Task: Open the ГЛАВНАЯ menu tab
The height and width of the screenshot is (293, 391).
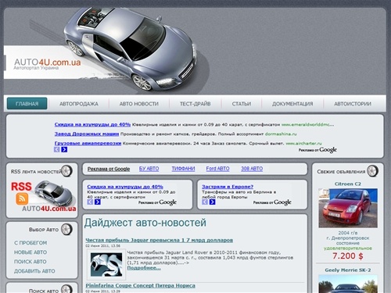Action: (x=27, y=104)
